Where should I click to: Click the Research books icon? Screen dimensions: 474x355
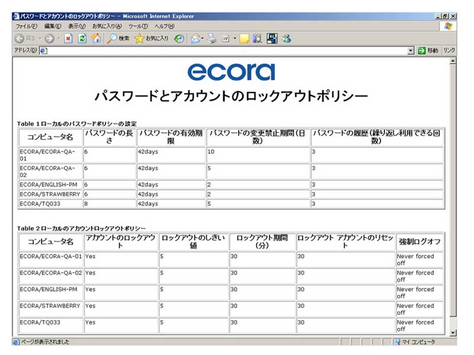[258, 38]
